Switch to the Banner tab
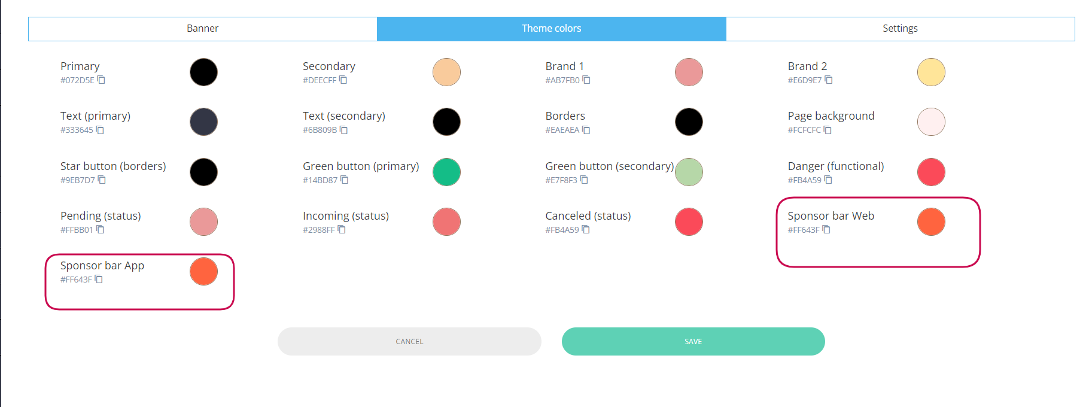 pyautogui.click(x=202, y=29)
